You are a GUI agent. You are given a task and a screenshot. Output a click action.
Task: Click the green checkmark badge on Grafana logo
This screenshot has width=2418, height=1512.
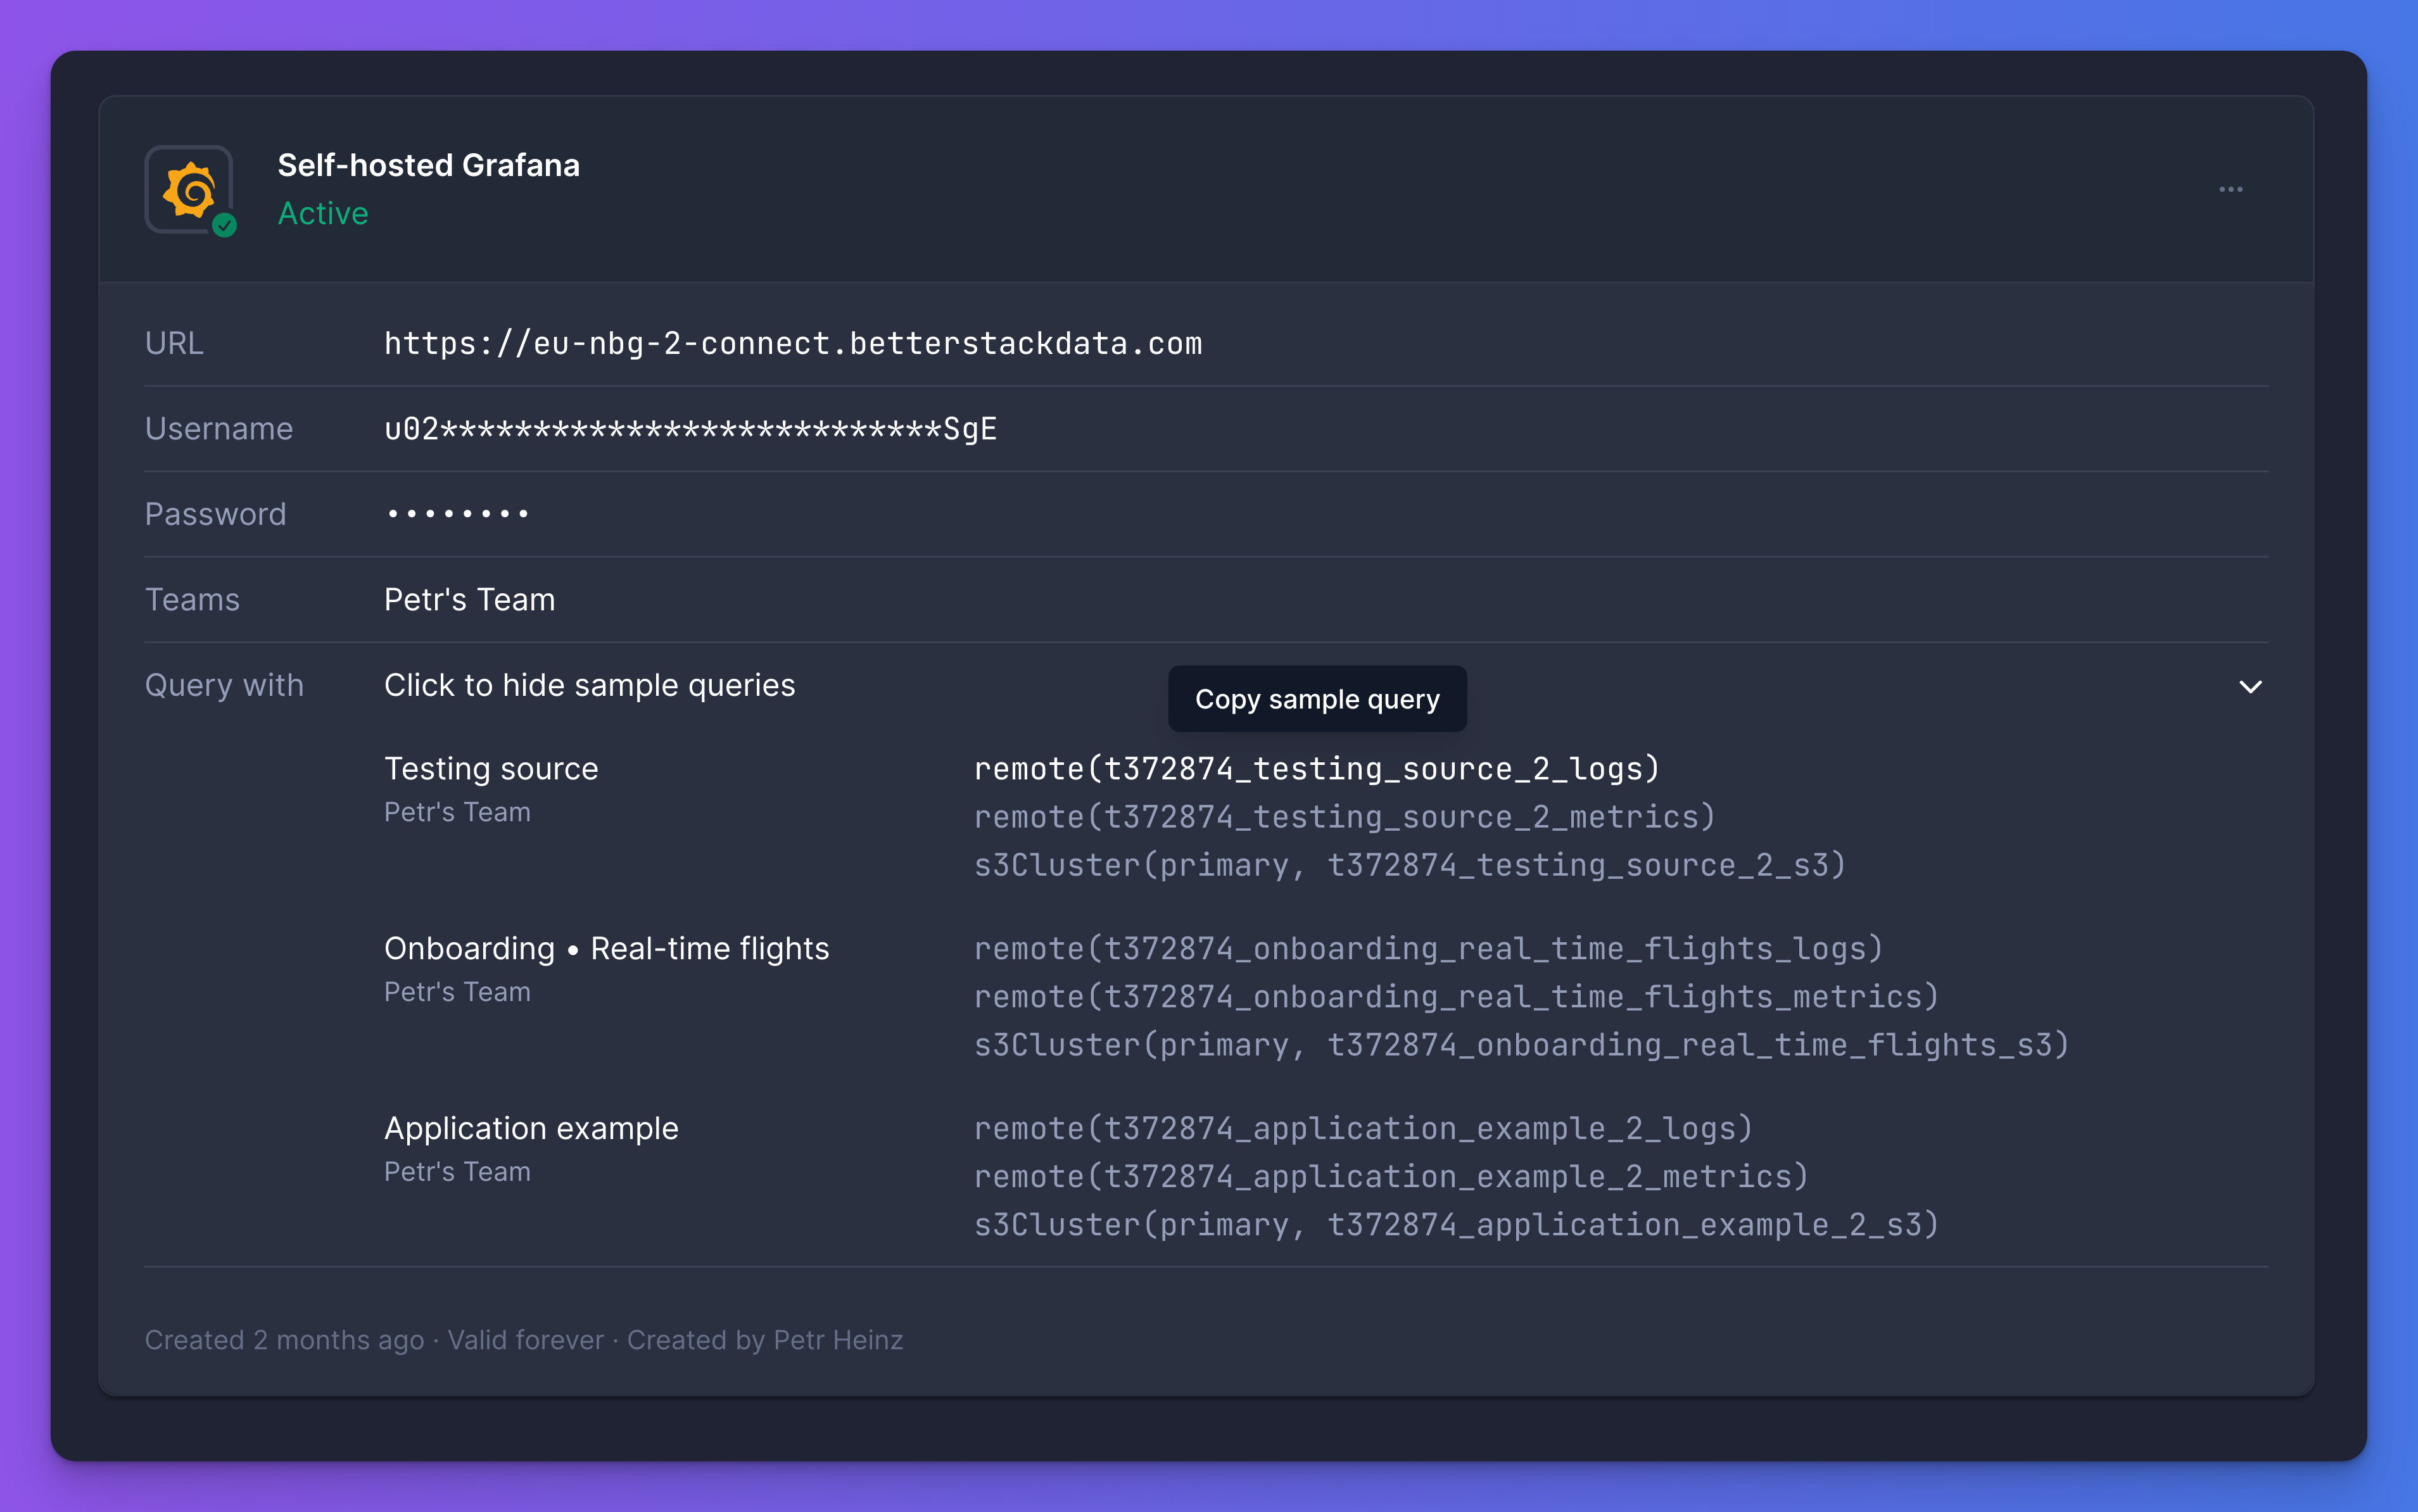226,224
